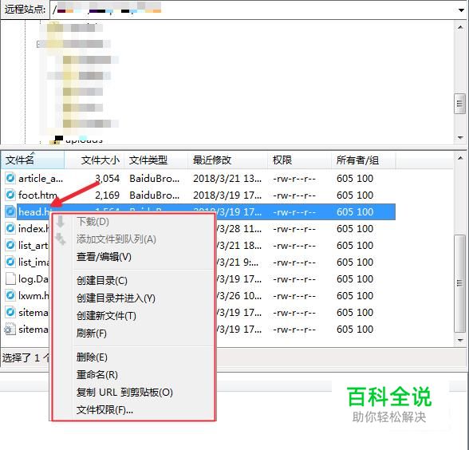Click the first sitema browser file icon
The image size is (469, 450).
point(10,313)
